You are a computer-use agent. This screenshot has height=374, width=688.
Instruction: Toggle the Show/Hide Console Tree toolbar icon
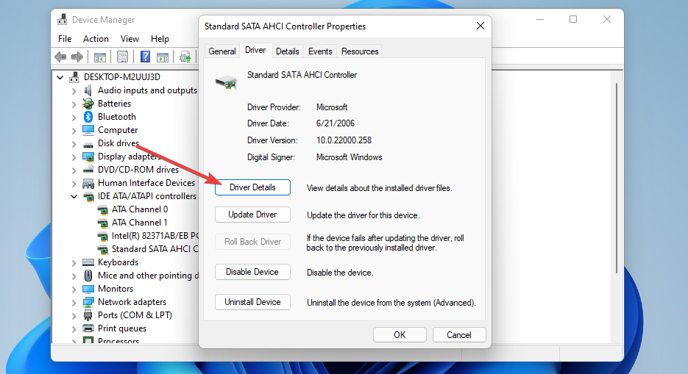pyautogui.click(x=100, y=57)
